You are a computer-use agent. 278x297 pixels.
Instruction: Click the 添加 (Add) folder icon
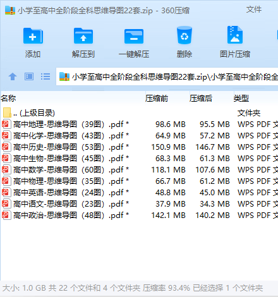[x=33, y=36]
